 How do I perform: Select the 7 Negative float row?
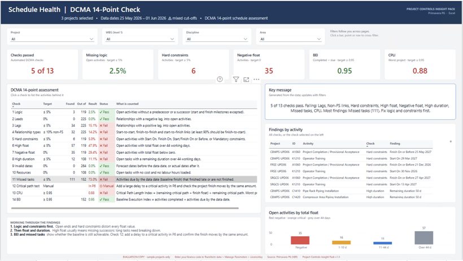tap(134, 153)
